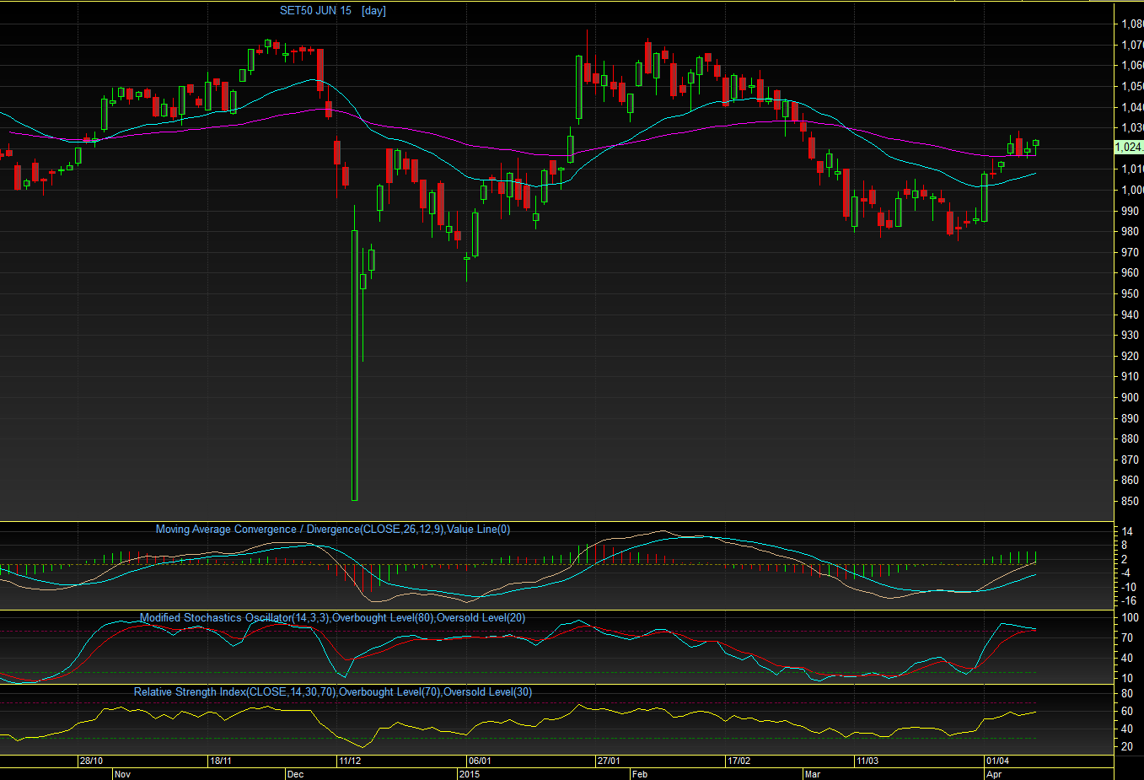Click the 14 value on MACD scale
This screenshot has width=1144, height=780.
1127,532
